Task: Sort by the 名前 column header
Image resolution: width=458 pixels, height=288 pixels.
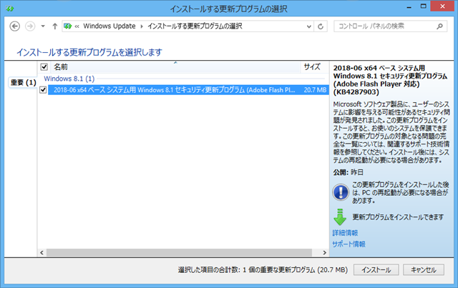Action: [175, 67]
